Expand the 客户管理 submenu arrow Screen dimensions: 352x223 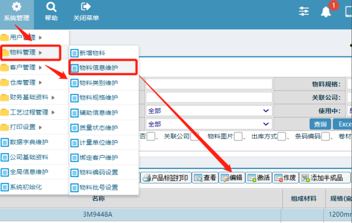pyautogui.click(x=40, y=68)
